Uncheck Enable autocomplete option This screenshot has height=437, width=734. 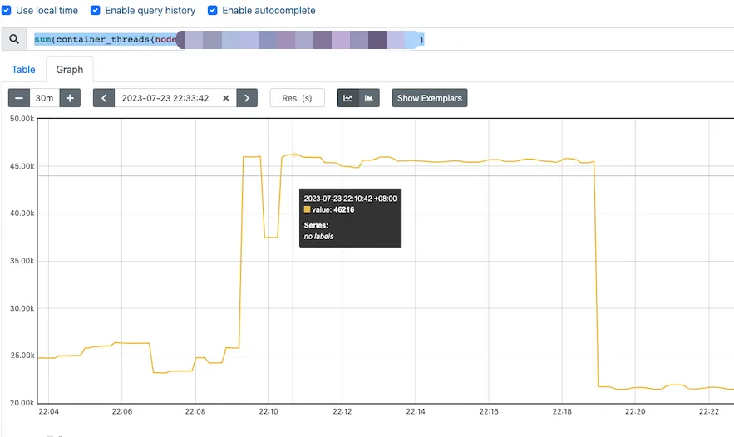(213, 11)
